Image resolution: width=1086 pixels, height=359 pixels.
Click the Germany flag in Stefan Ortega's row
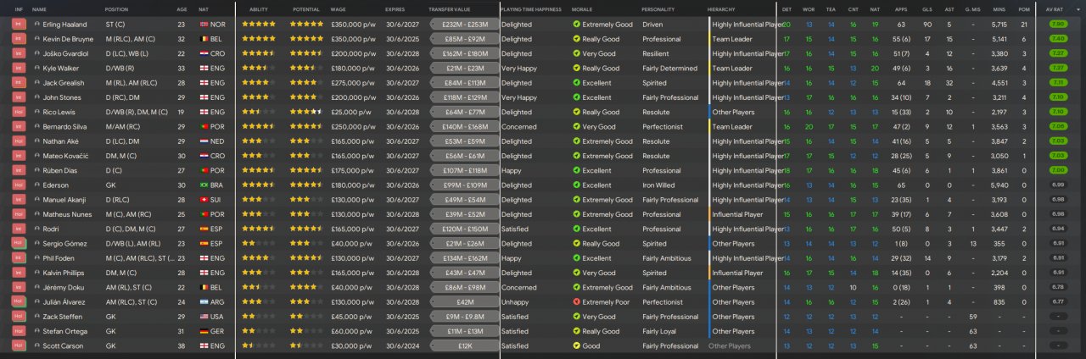(x=205, y=331)
